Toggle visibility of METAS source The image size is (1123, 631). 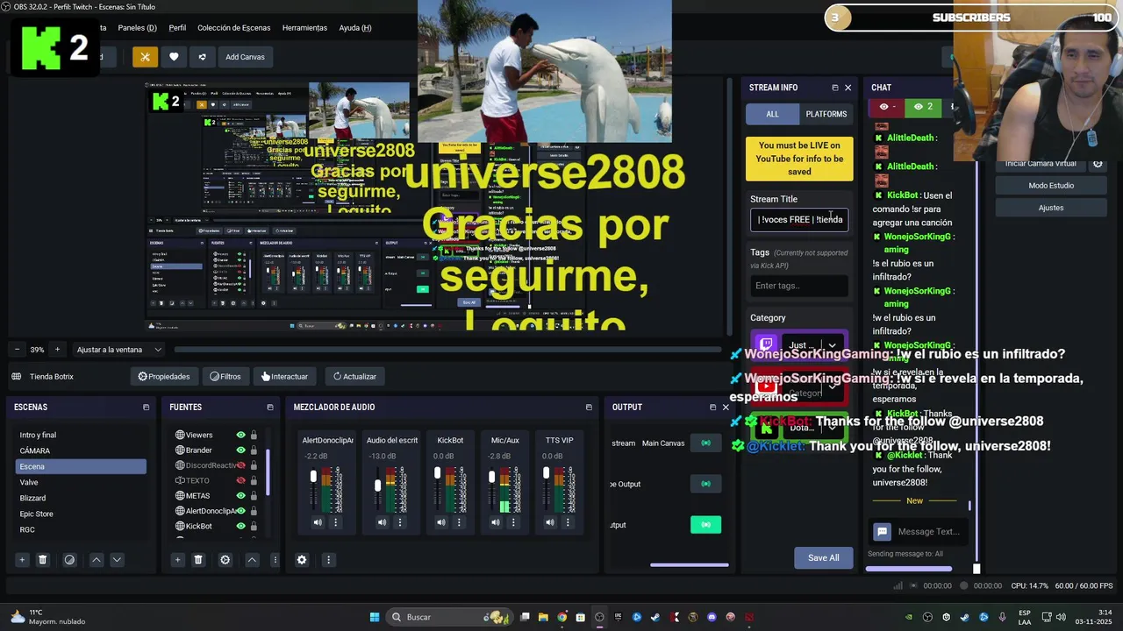coord(240,495)
